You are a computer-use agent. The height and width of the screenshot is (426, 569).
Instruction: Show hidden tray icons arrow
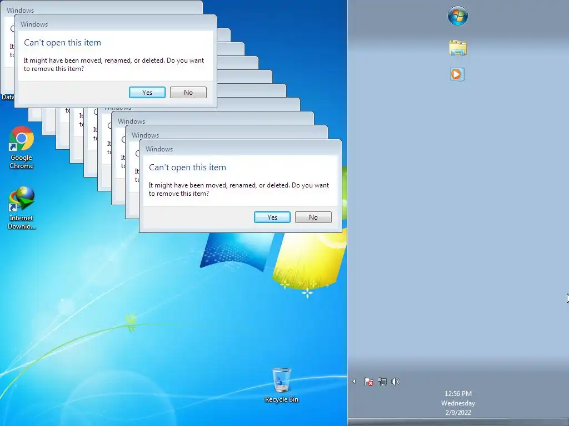354,382
